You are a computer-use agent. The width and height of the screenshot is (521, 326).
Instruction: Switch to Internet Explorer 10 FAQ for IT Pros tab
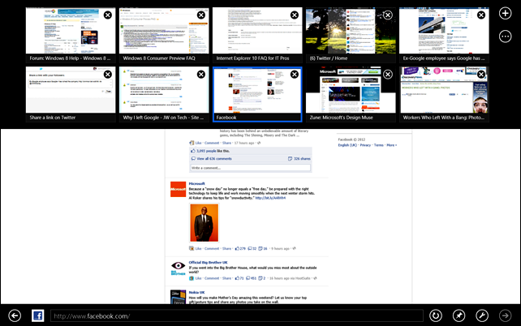257,35
